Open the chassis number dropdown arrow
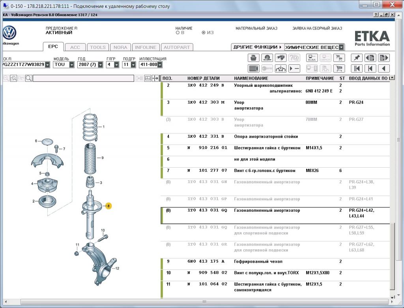The height and width of the screenshot is (308, 404). pos(47,65)
